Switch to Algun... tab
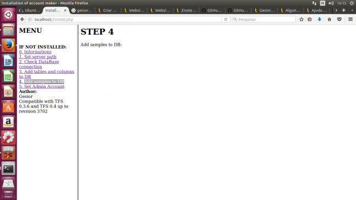Image resolution: width=356 pixels, height=200 pixels. click(x=291, y=10)
